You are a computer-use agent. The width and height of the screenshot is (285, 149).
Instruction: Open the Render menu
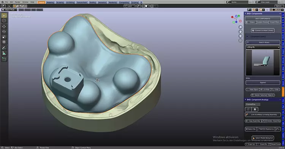click(x=17, y=2)
